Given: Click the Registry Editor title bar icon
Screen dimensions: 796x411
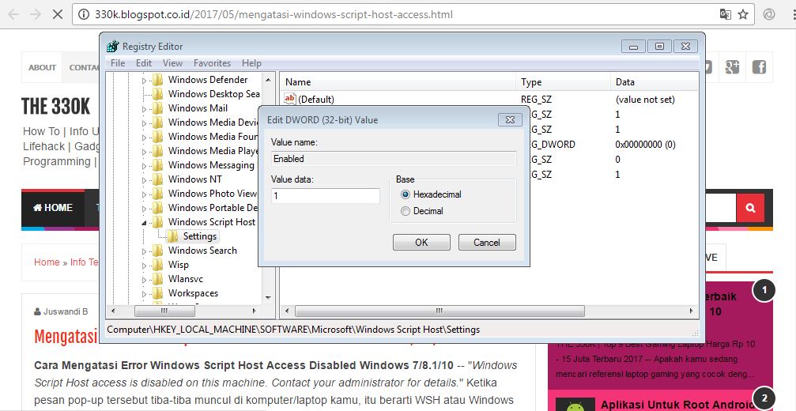Looking at the screenshot, I should [x=113, y=46].
